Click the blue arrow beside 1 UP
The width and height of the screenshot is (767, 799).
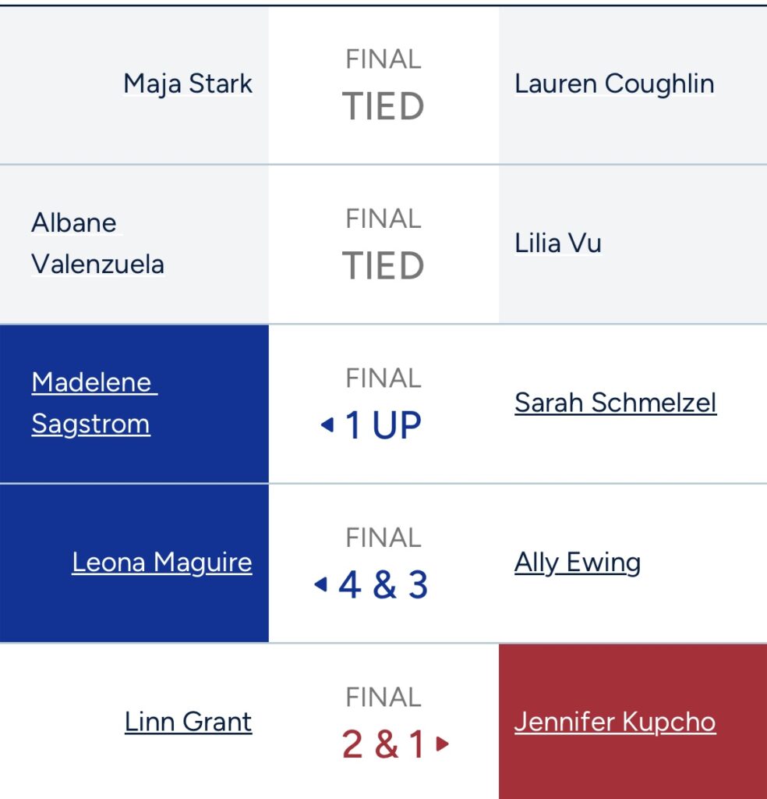pos(327,424)
